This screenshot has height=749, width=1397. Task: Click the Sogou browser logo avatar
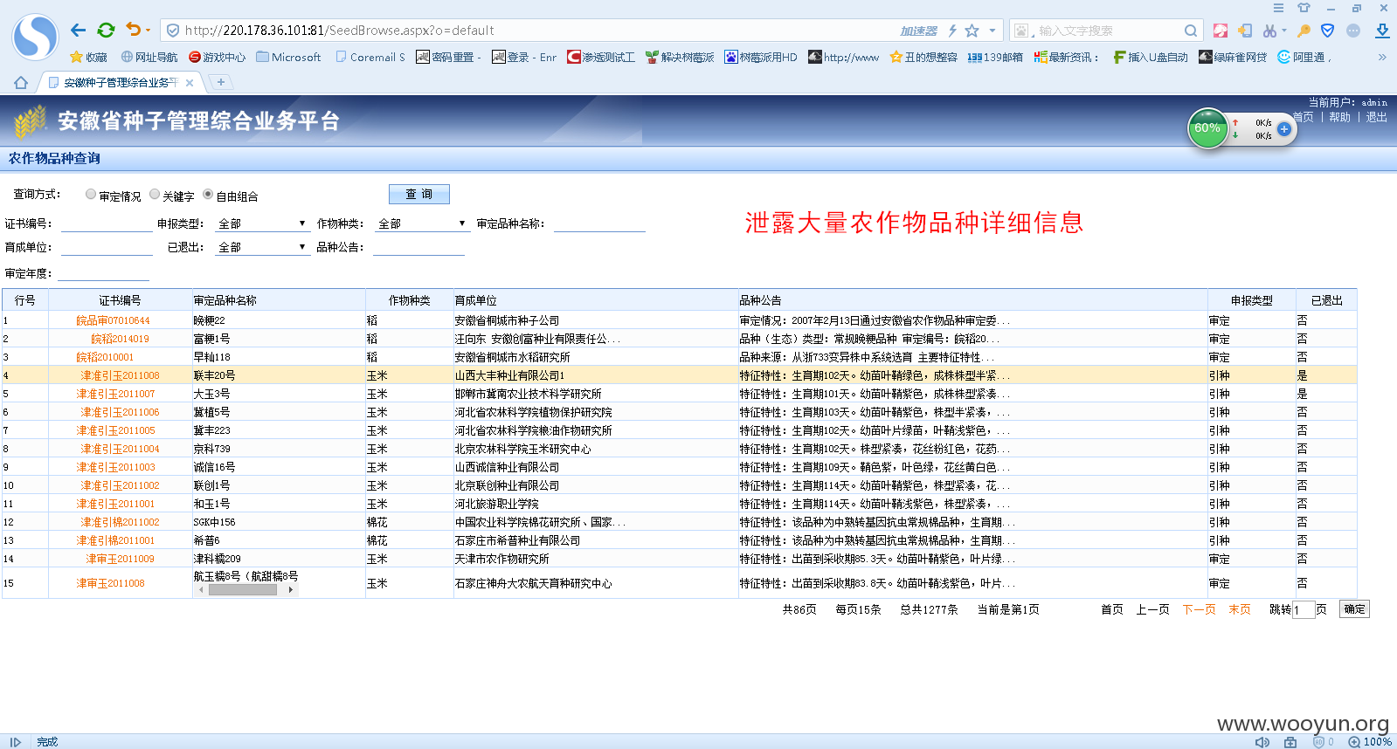click(x=35, y=37)
